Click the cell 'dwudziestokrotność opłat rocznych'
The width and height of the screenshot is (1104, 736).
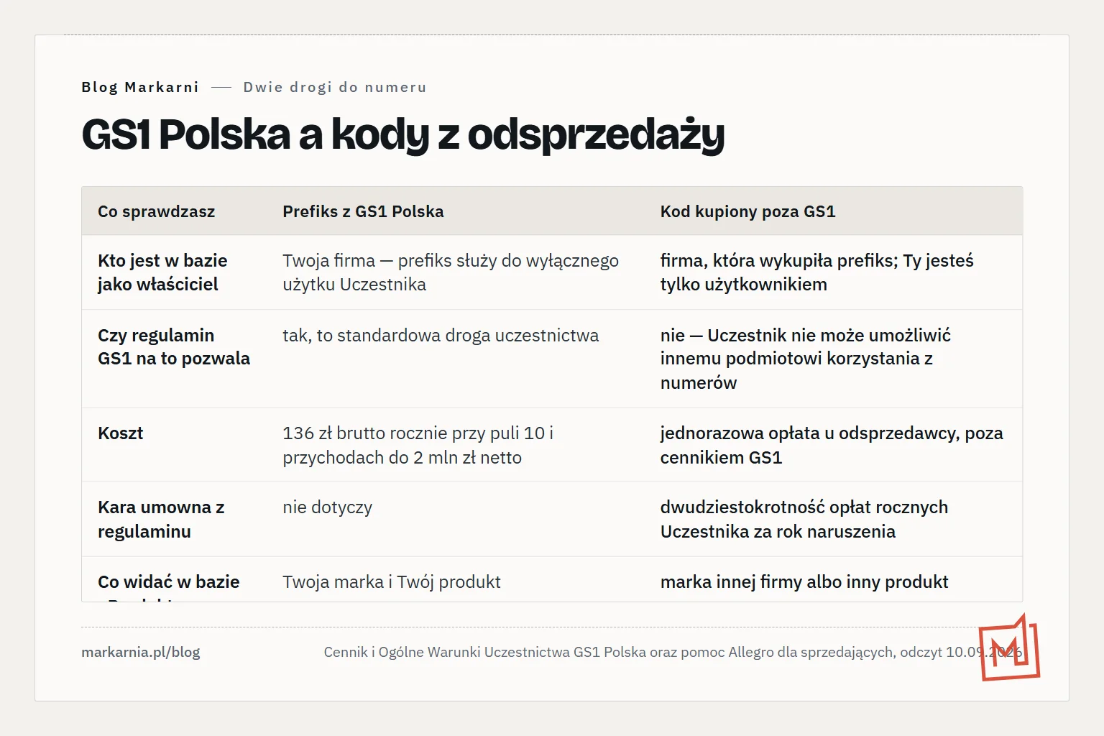click(x=804, y=519)
